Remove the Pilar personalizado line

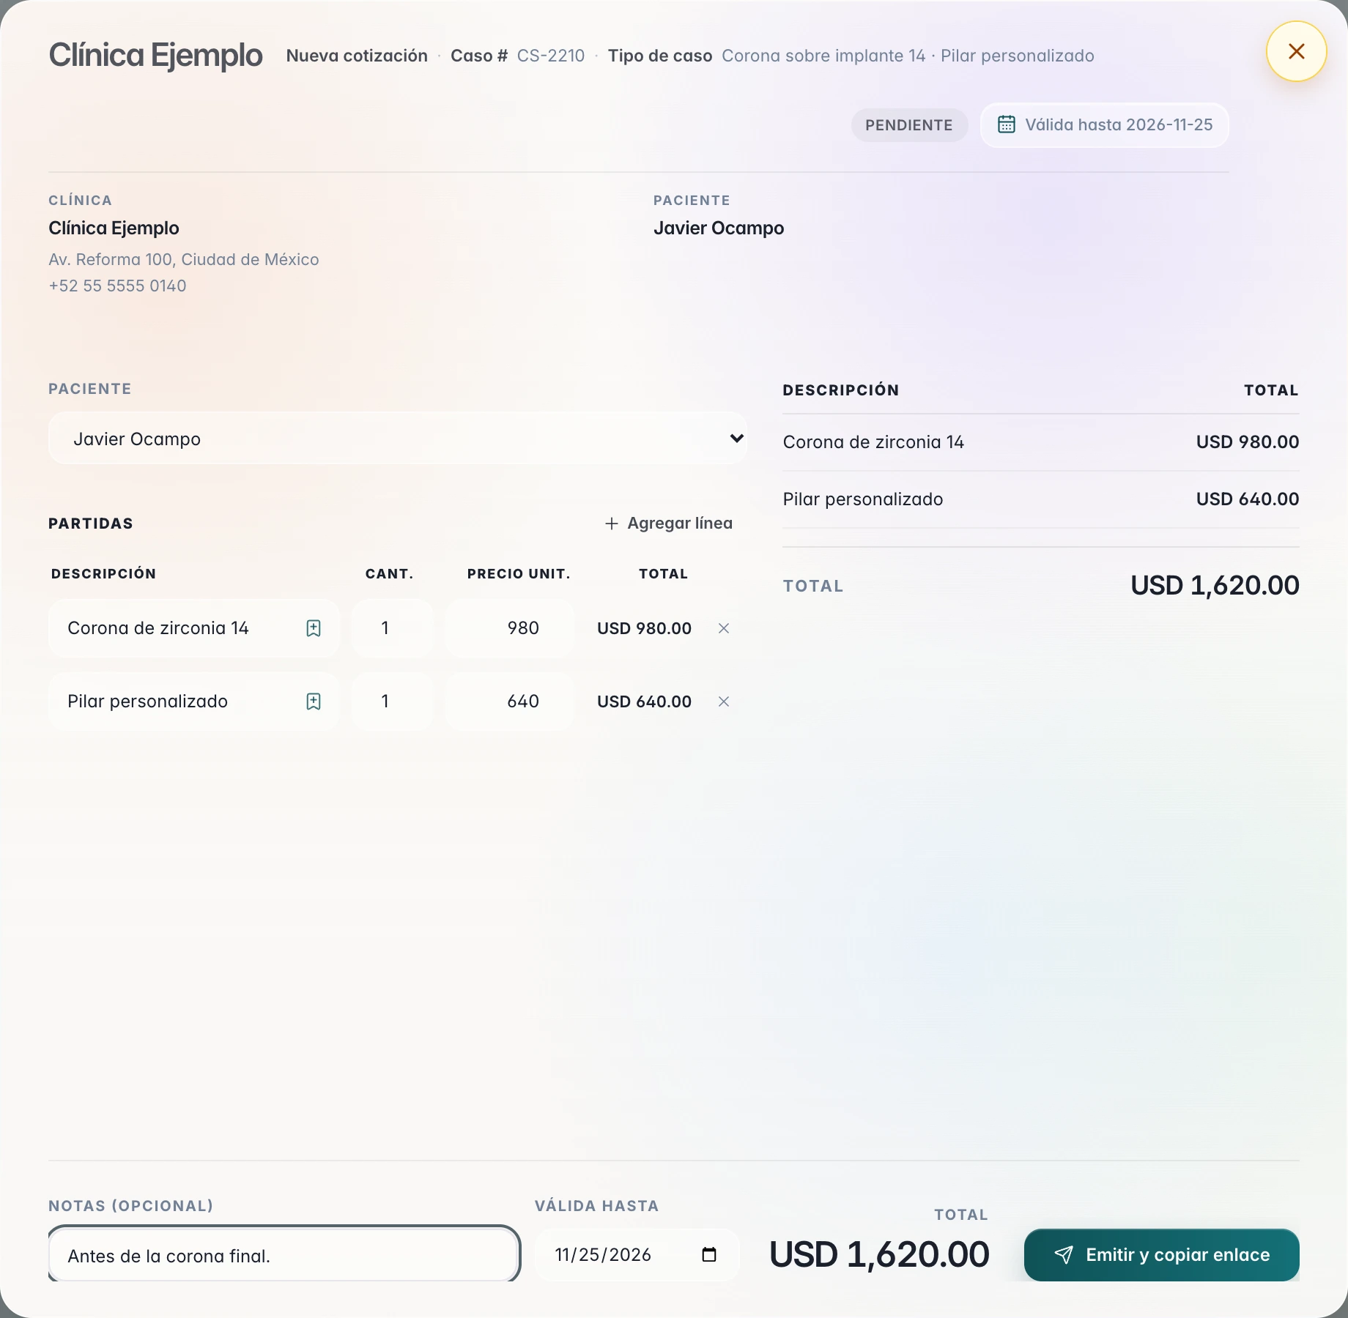(724, 701)
